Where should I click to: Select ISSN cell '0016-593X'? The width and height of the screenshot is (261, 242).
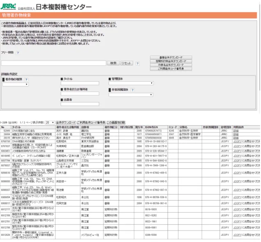[156, 210]
